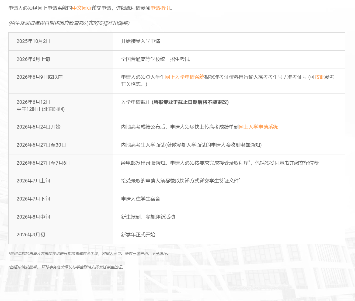
Task: Click the 中午12时正(北京时间) deadline text
Action: 40,109
